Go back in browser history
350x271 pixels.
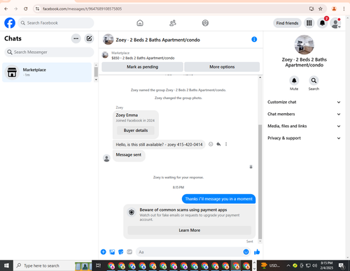[6, 9]
